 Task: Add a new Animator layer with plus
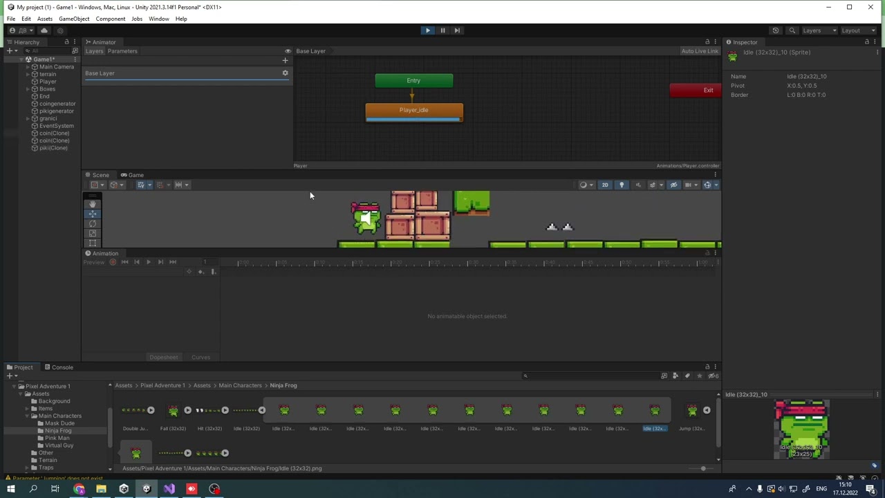(285, 61)
